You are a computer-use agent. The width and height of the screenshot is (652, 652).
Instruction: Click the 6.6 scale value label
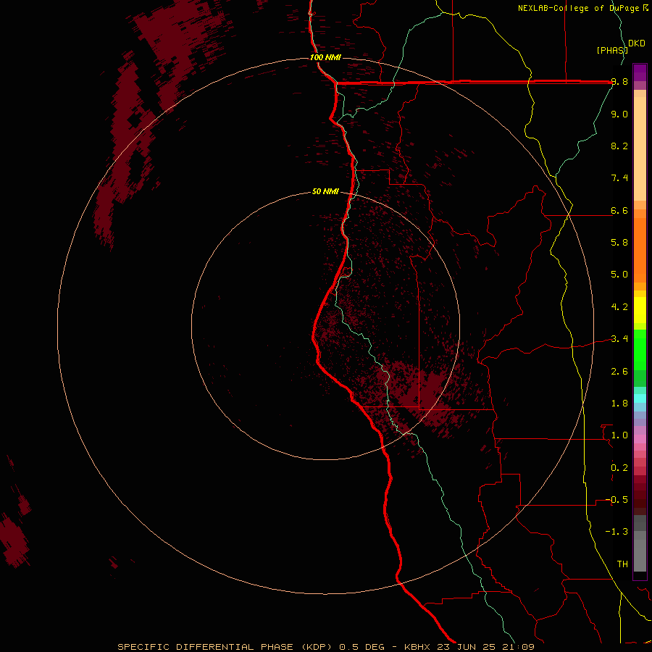619,210
